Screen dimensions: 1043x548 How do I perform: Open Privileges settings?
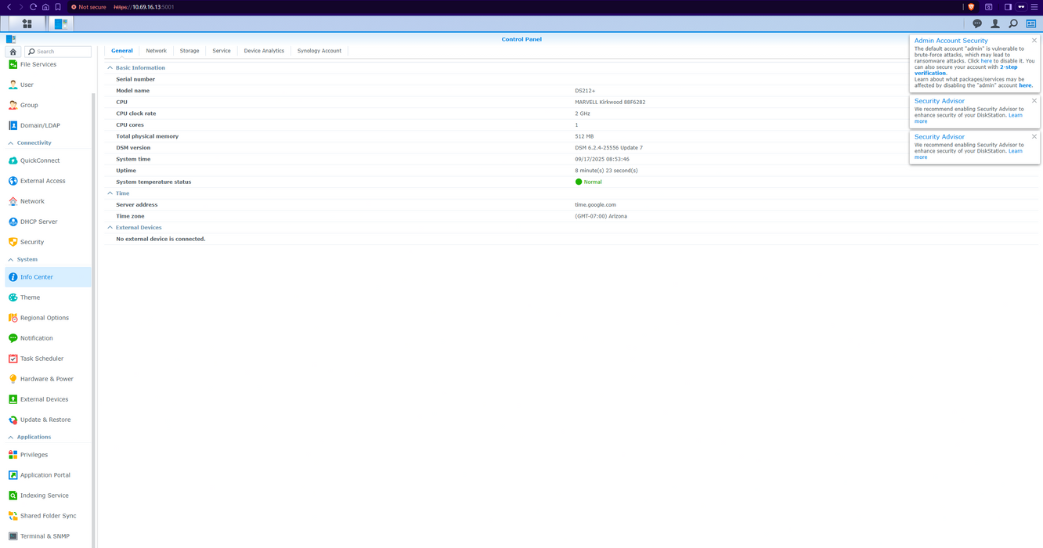tap(48, 455)
